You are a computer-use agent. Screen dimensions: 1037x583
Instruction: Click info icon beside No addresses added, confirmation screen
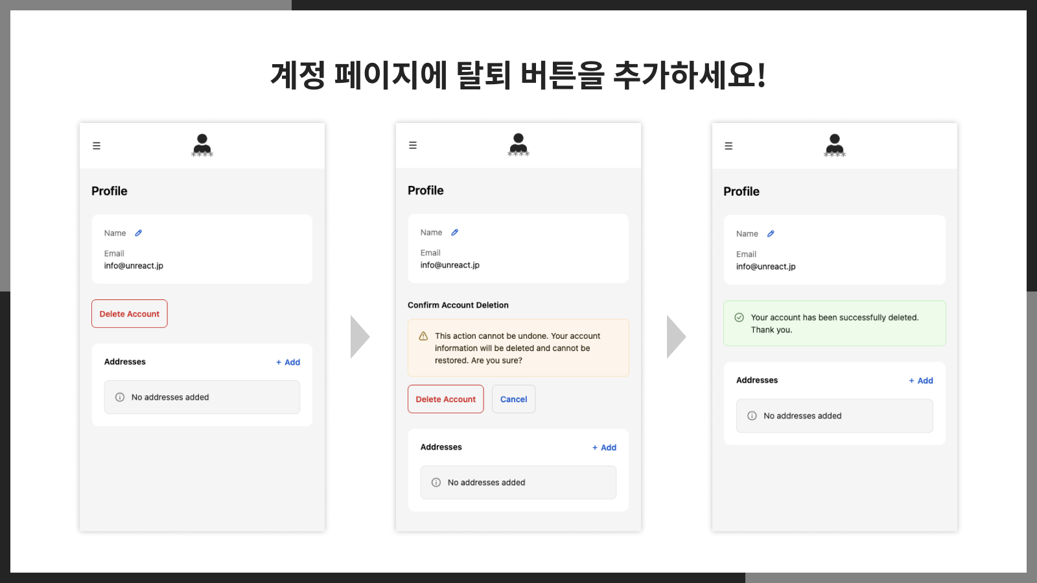pos(436,483)
